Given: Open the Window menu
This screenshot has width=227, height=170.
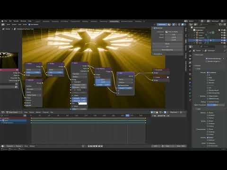Looking at the screenshot, I should (x=23, y=21).
